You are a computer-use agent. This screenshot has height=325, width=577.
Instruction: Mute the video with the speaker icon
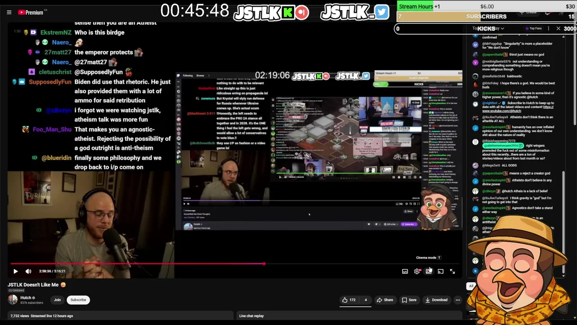click(x=28, y=271)
